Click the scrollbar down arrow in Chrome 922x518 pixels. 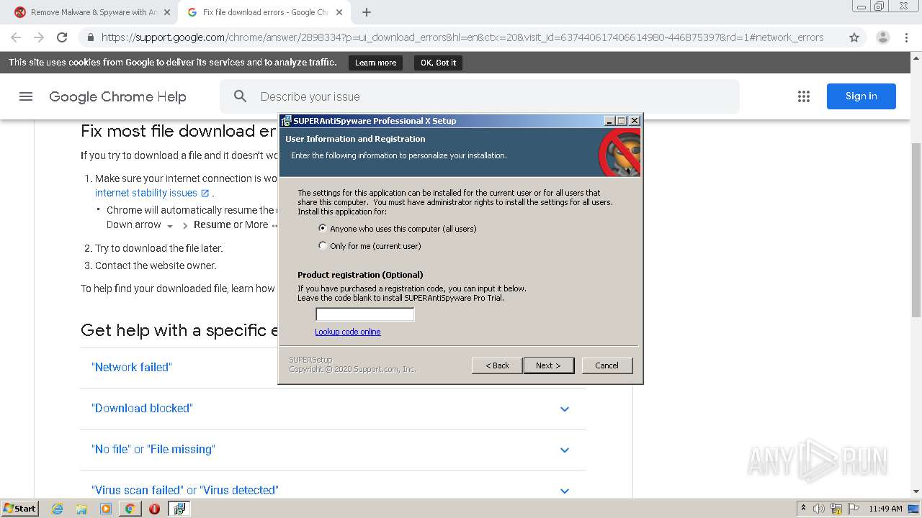tap(916, 491)
